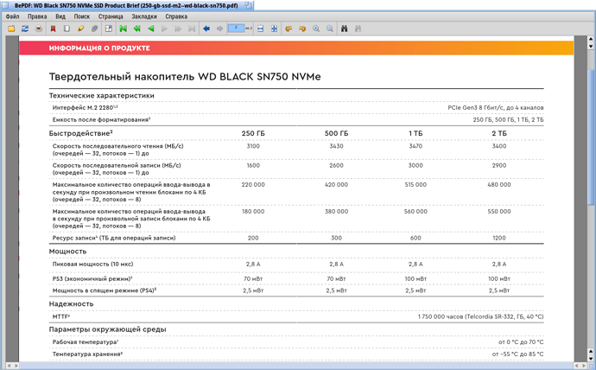
Task: Click the 'Надежность' section heading
Action: pos(71,303)
